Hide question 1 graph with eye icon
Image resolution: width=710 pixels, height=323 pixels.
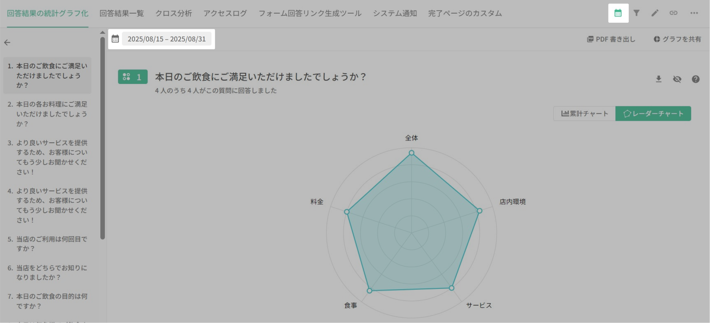677,79
